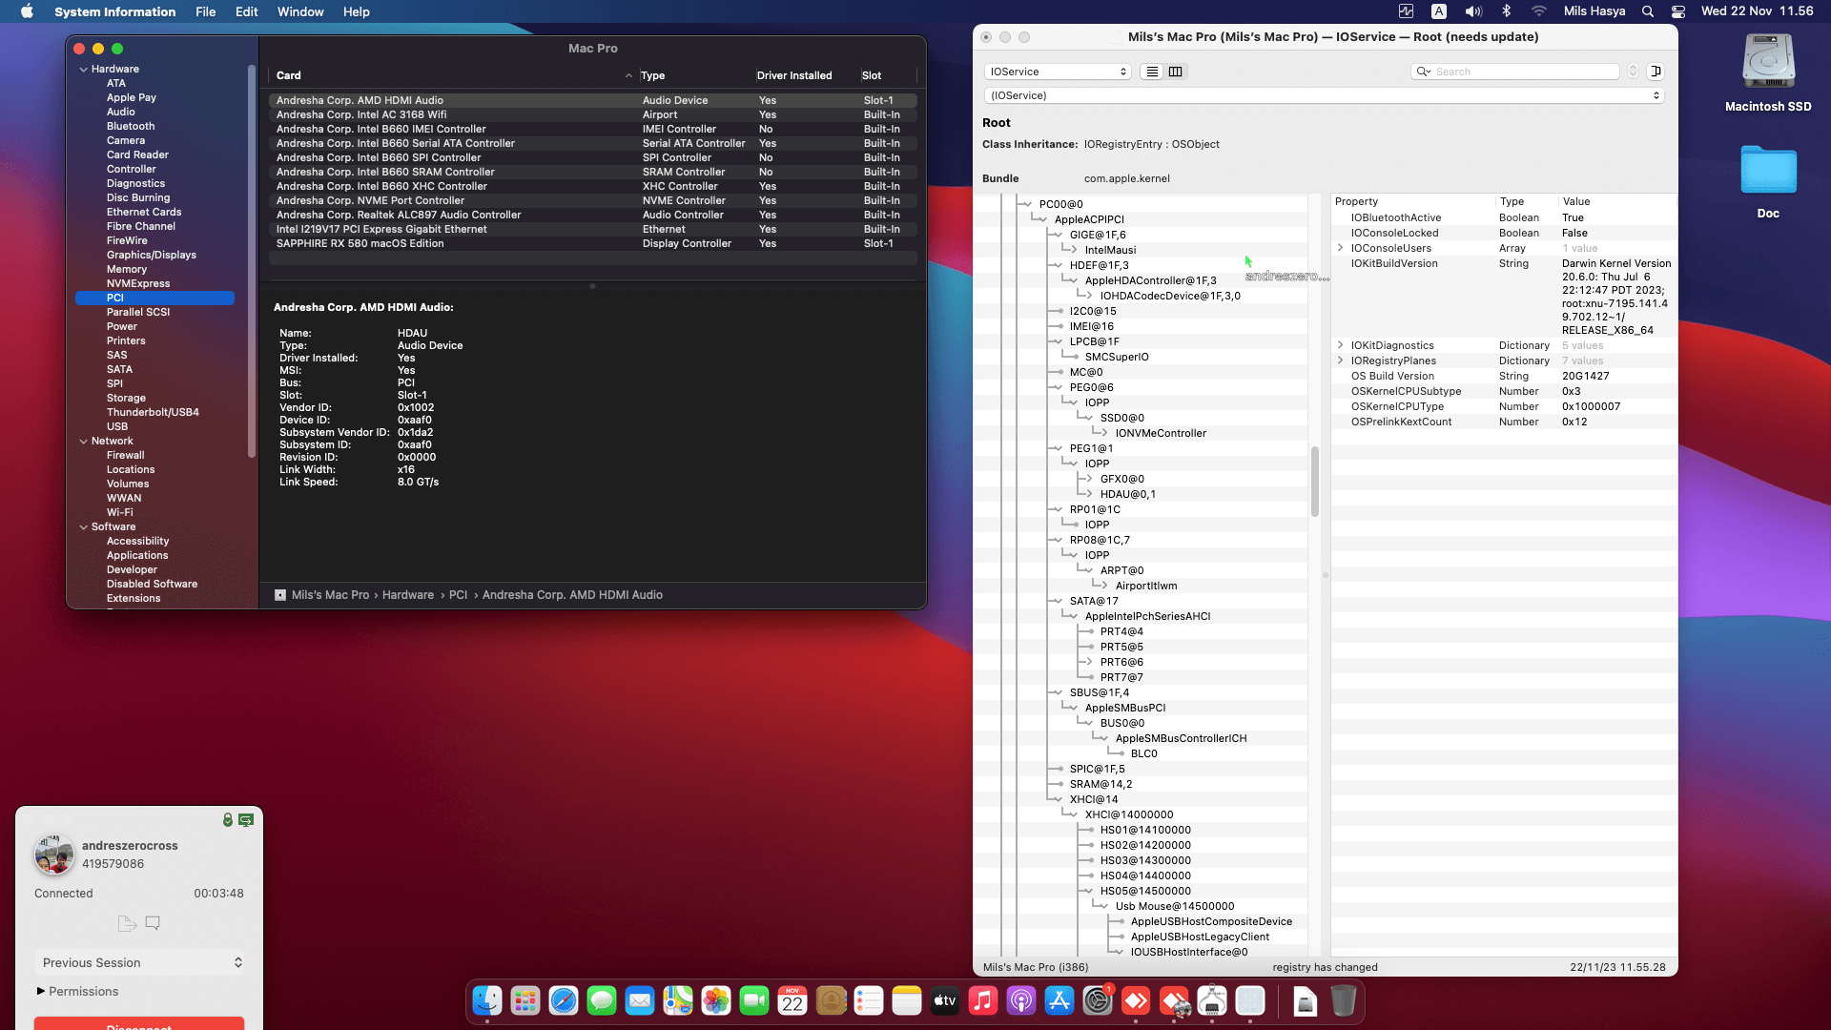Open the File menu

205,11
